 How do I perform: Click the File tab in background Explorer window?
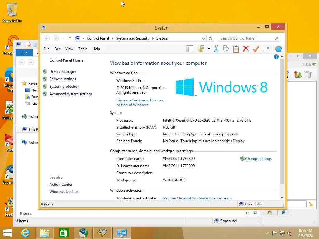click(24, 53)
